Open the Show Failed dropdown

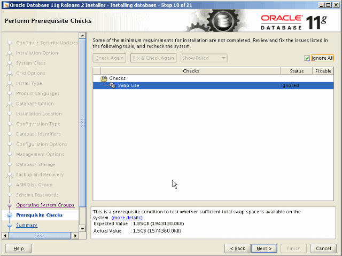coord(204,58)
